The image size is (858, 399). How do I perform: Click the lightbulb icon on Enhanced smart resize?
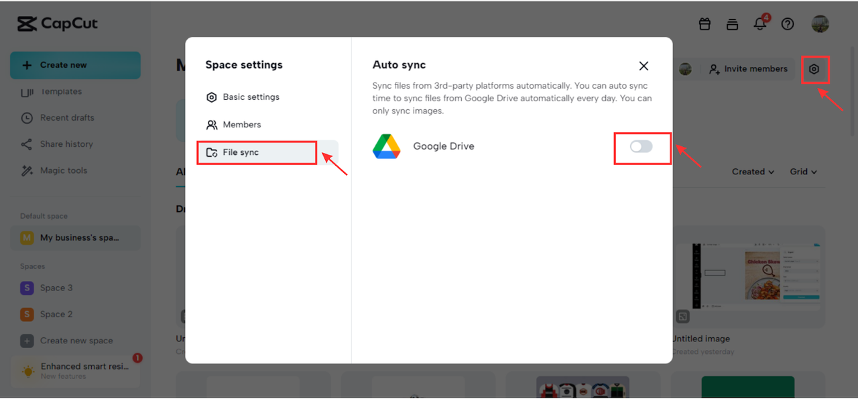coord(27,371)
